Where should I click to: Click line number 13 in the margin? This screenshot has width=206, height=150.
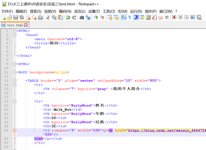click(6, 80)
